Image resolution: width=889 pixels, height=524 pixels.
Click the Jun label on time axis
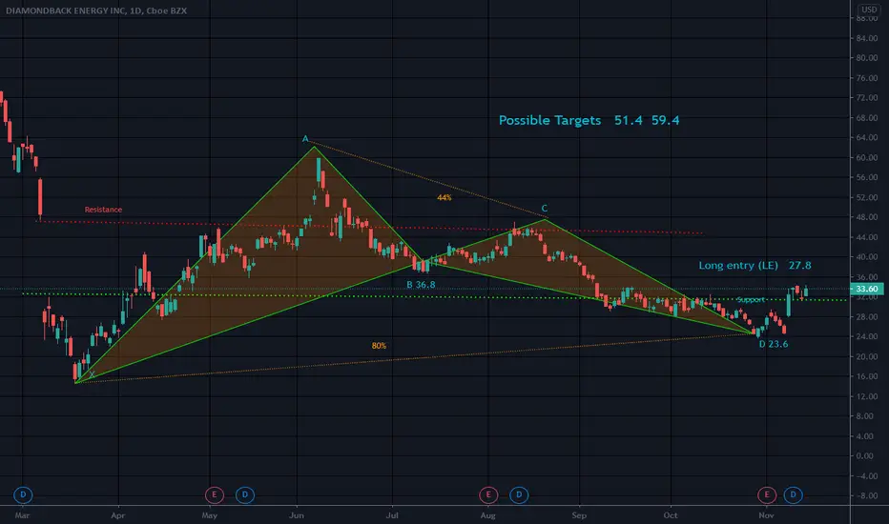tap(297, 514)
